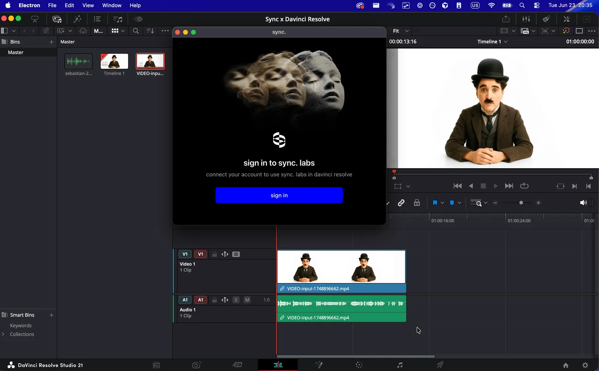This screenshot has width=599, height=371.
Task: Open the Fusion page wand icon
Action: tap(319, 365)
